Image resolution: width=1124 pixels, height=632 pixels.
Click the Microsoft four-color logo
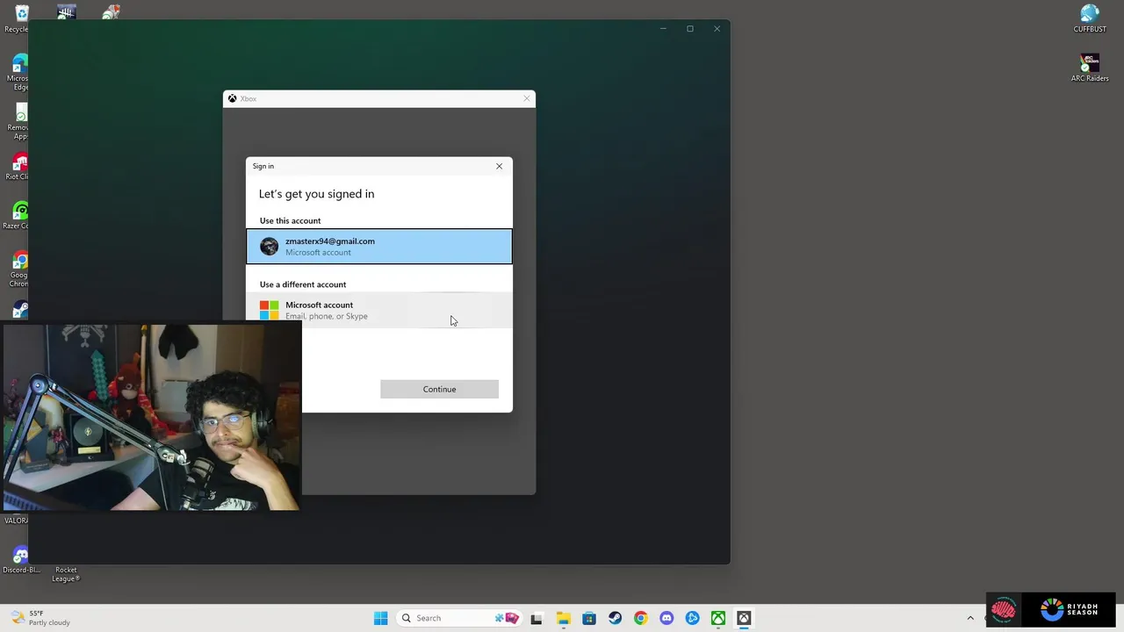click(269, 310)
